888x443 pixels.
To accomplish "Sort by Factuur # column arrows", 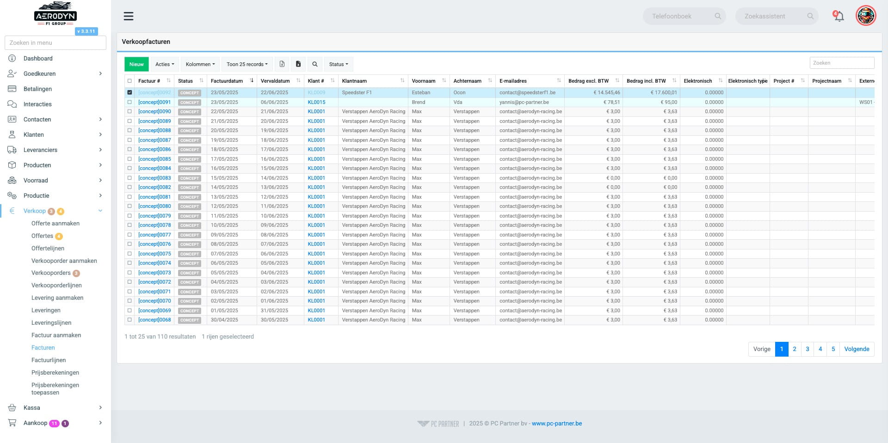I will 169,81.
